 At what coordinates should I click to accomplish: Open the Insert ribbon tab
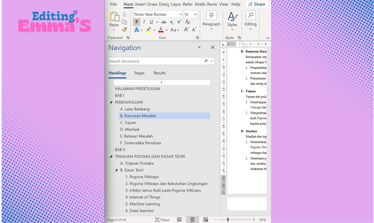pos(140,4)
